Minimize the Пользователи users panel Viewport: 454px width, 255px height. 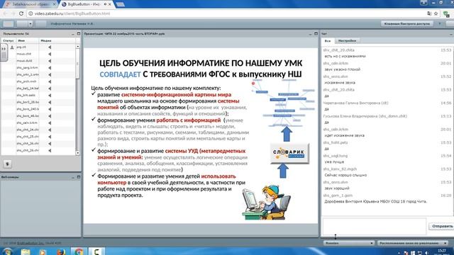pyautogui.click(x=72, y=34)
